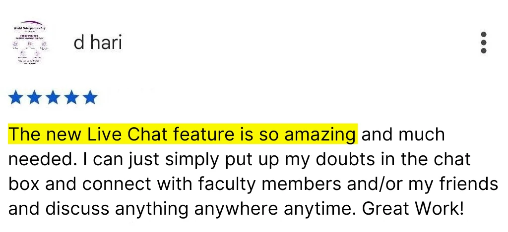
Task: Click the first blue rating star
Action: 15,97
